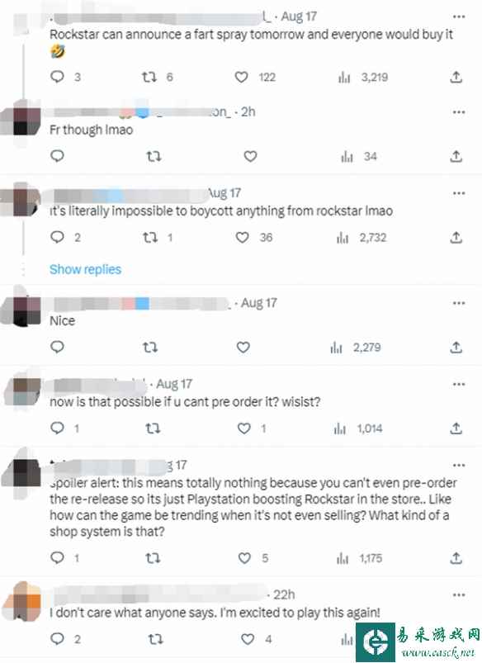
Task: Open more options on 'Nice' tweet
Action: click(459, 303)
